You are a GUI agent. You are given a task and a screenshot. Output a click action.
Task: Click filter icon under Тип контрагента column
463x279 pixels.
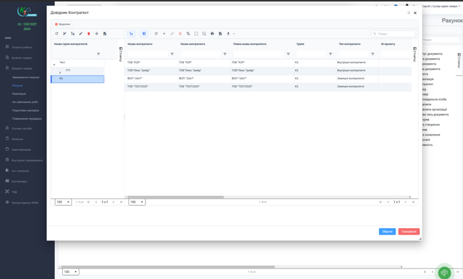point(373,54)
